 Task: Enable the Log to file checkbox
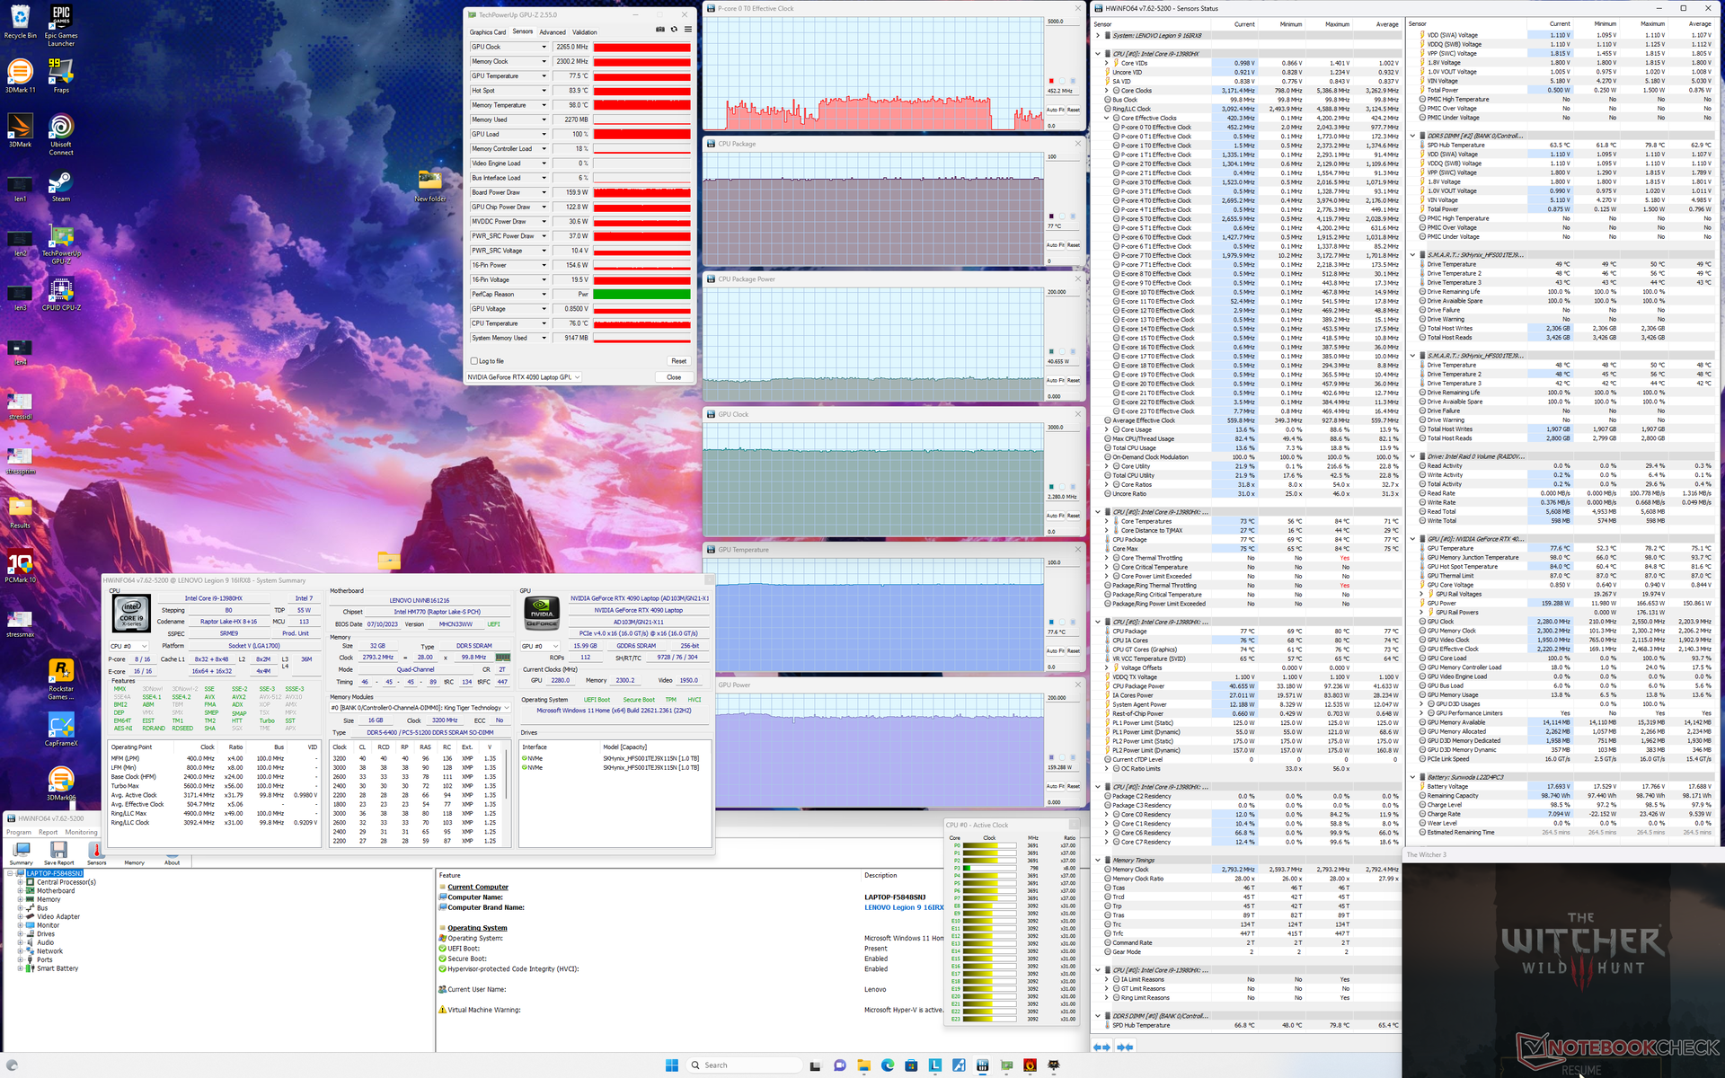click(474, 361)
